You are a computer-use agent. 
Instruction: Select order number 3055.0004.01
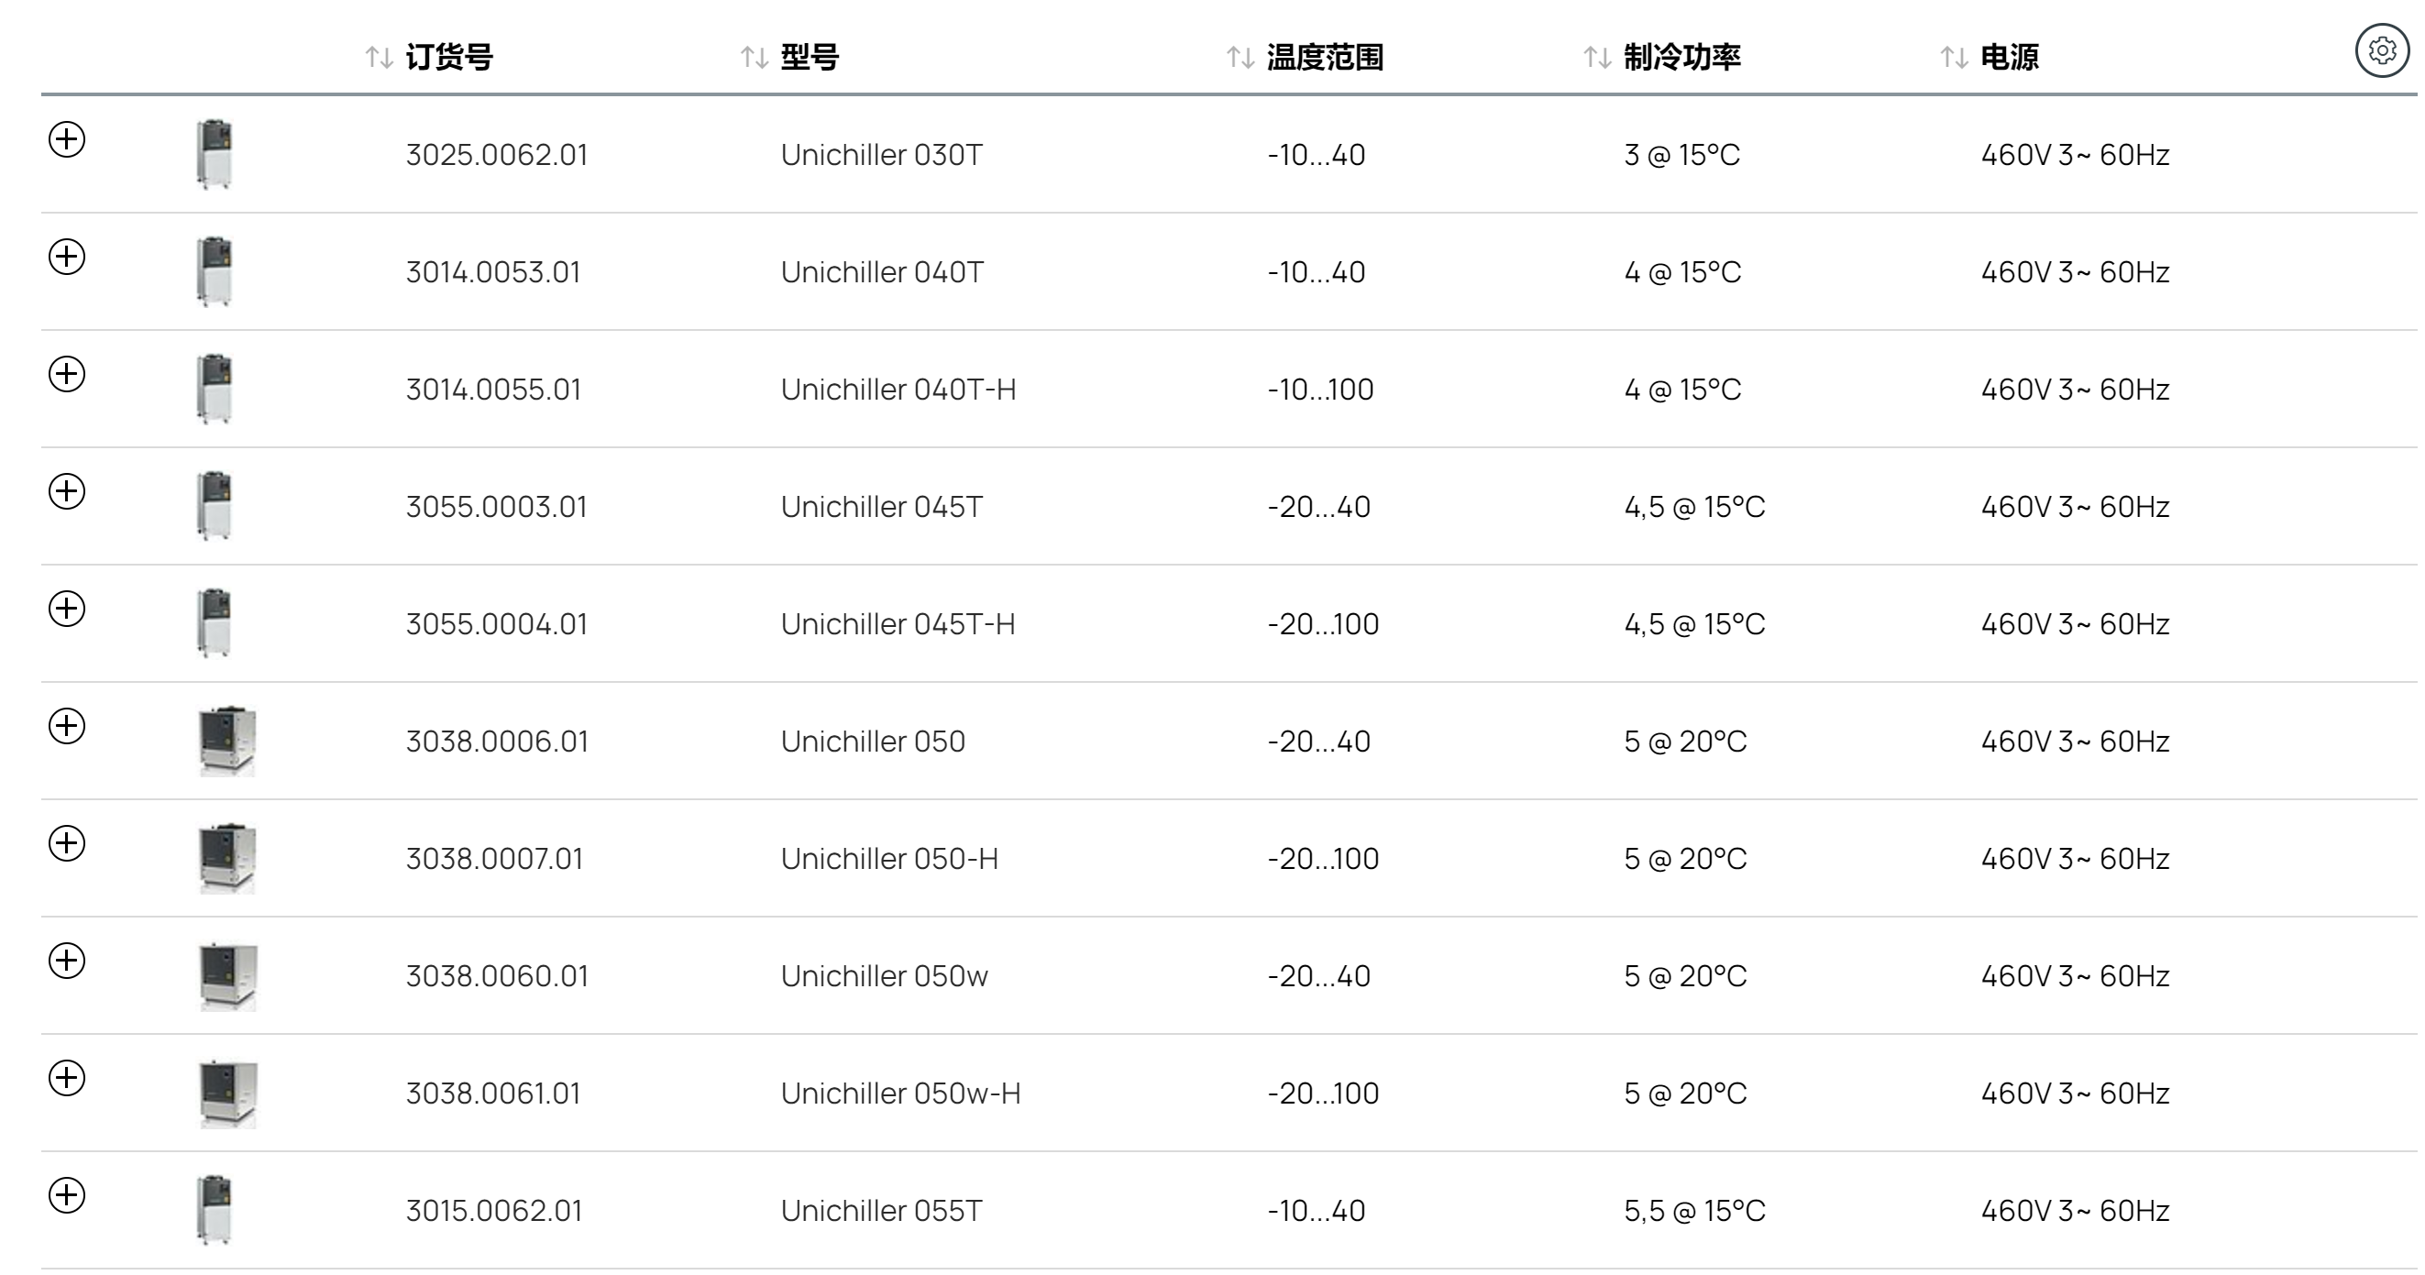coord(497,624)
